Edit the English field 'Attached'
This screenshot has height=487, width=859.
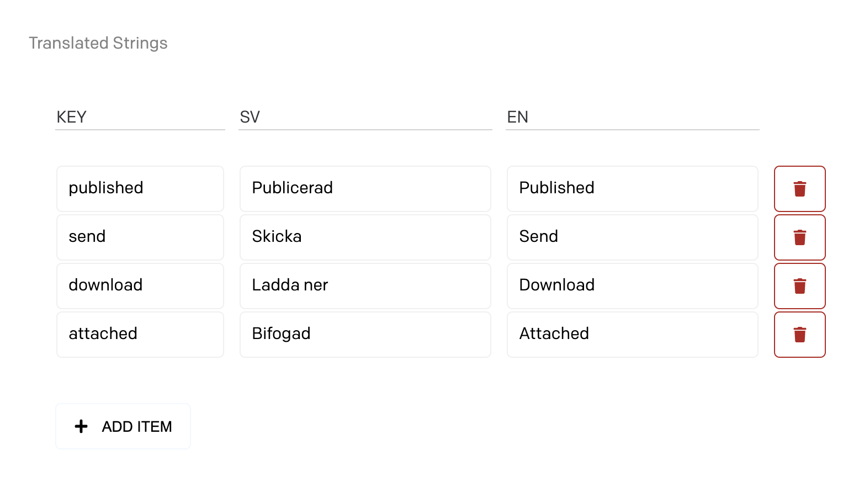(x=633, y=335)
